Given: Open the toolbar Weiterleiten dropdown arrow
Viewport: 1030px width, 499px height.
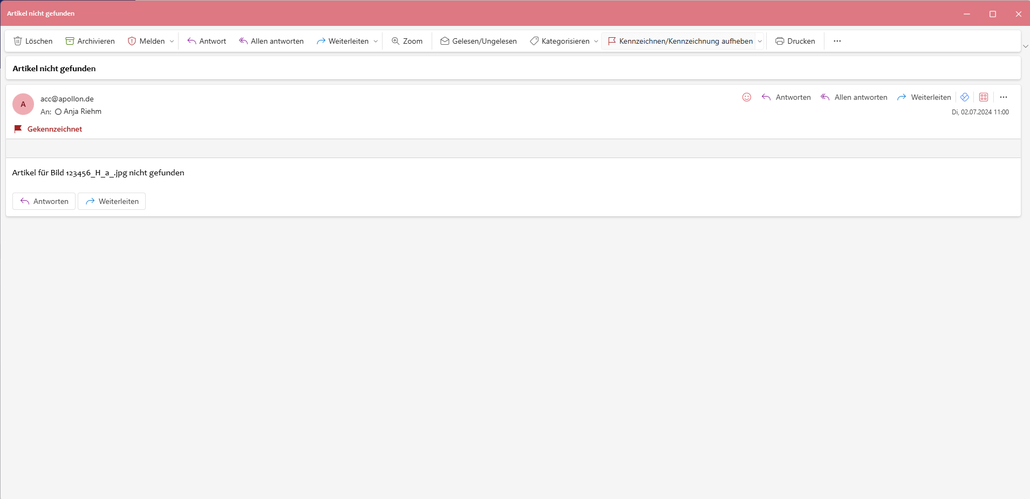Looking at the screenshot, I should click(376, 41).
